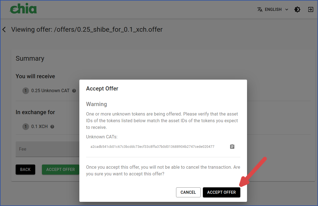This screenshot has width=318, height=206.
Task: Click the Accept Offer dialog title
Action: point(102,89)
